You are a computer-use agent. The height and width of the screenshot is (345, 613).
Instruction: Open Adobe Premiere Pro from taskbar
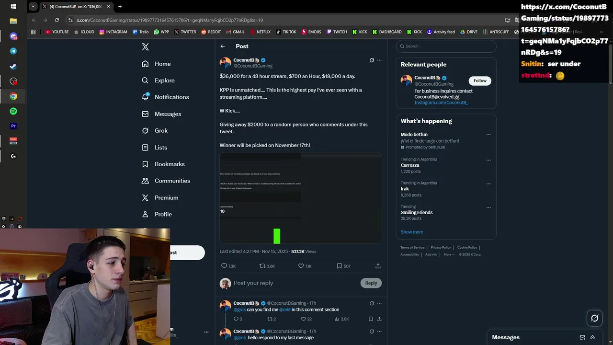click(13, 126)
